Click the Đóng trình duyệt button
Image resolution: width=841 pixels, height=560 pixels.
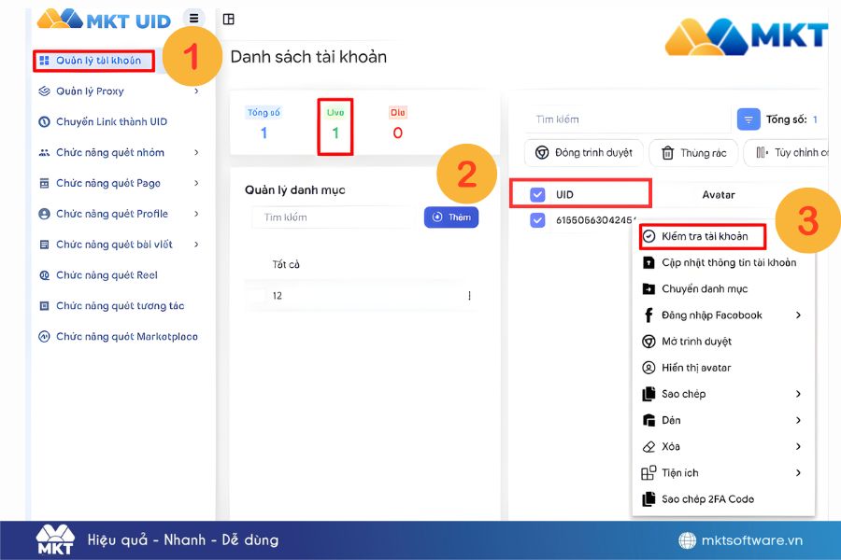click(x=583, y=153)
